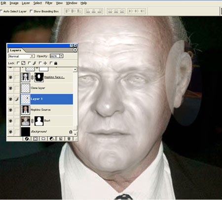
Task: Click distribute top edges icon
Action: pos(111,11)
